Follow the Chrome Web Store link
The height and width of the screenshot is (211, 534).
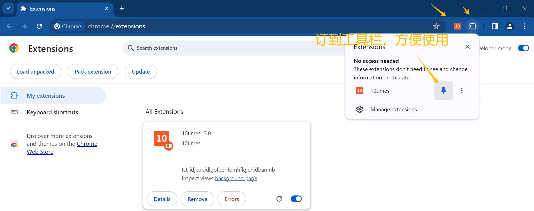tap(62, 148)
